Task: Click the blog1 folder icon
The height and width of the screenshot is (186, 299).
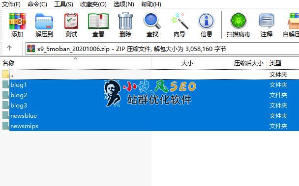Action: (5, 84)
